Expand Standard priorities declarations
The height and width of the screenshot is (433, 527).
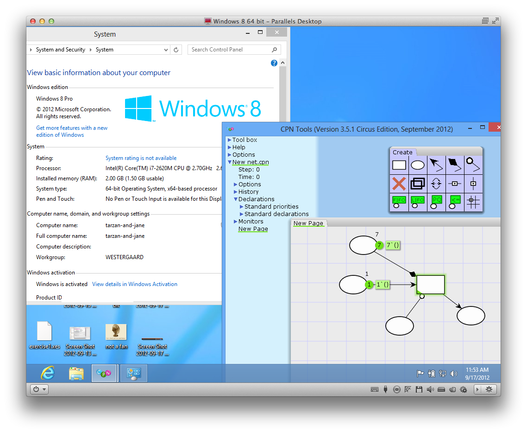[x=241, y=207]
